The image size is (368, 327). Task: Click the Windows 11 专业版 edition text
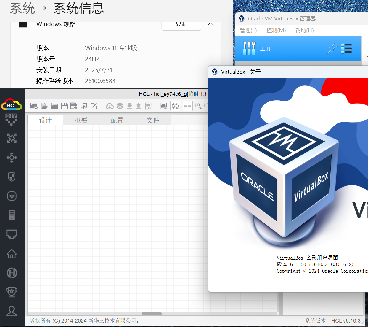point(111,48)
